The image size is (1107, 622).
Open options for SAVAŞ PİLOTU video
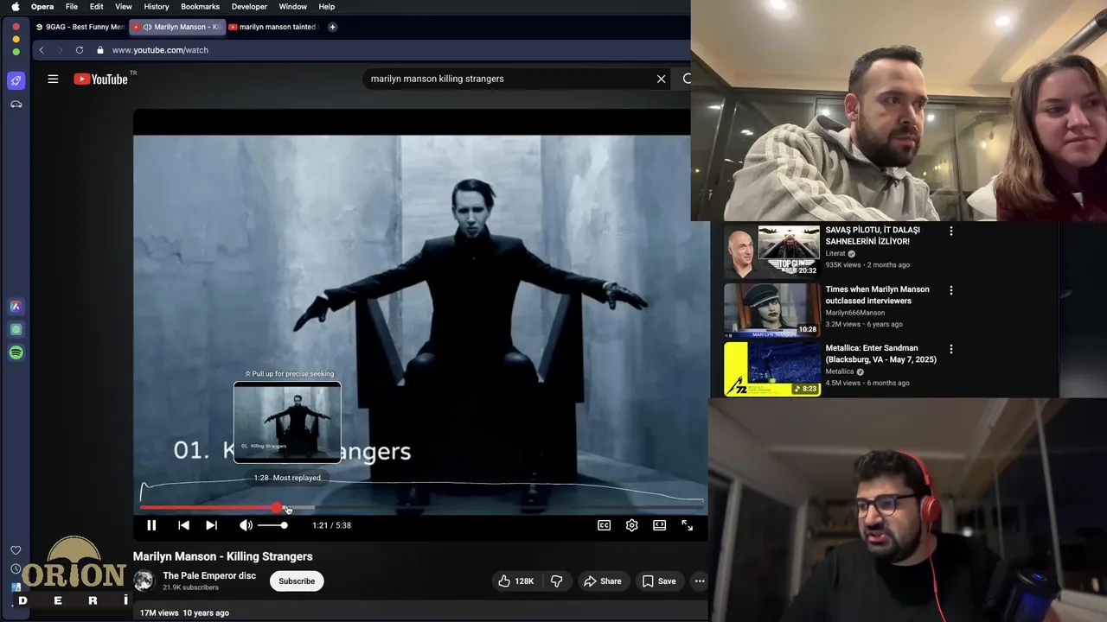point(951,232)
